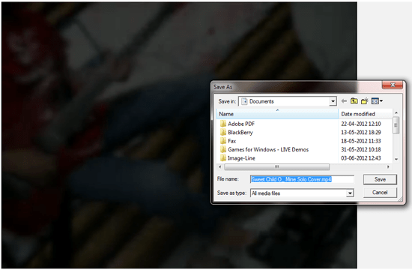Open the view options dropdown arrow
The width and height of the screenshot is (412, 270).
tap(381, 101)
